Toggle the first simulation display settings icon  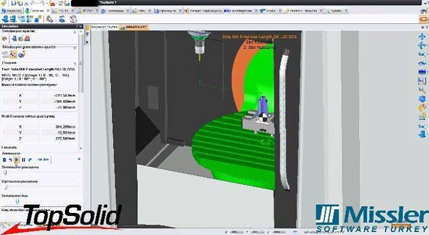[x=5, y=54]
